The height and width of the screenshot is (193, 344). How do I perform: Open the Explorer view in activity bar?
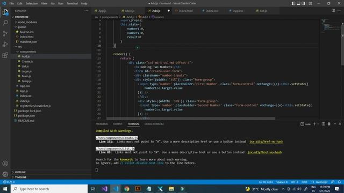tap(5, 12)
